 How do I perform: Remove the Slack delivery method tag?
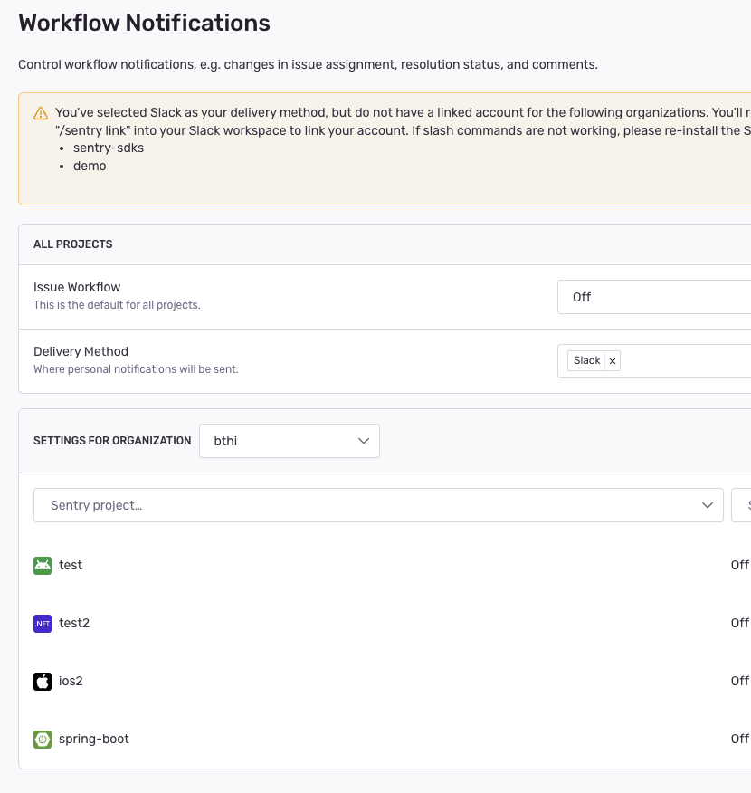click(x=613, y=360)
